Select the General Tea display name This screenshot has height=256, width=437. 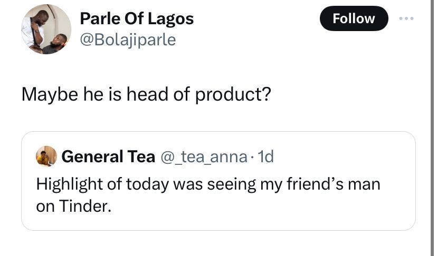(108, 156)
